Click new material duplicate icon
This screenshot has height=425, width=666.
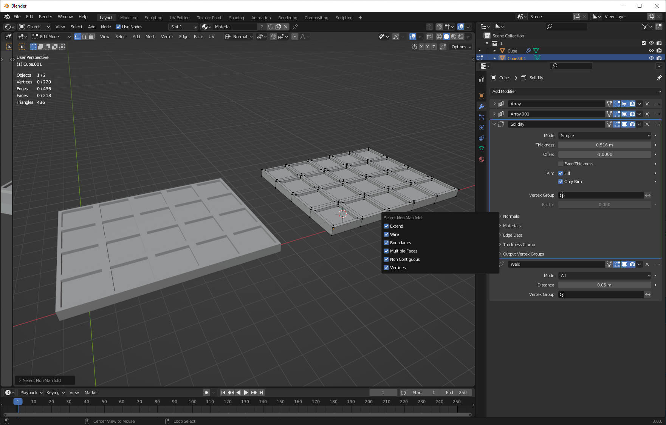pyautogui.click(x=278, y=27)
